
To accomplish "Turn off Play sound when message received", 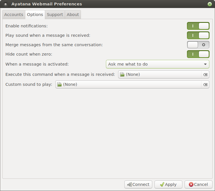I will pos(198,35).
